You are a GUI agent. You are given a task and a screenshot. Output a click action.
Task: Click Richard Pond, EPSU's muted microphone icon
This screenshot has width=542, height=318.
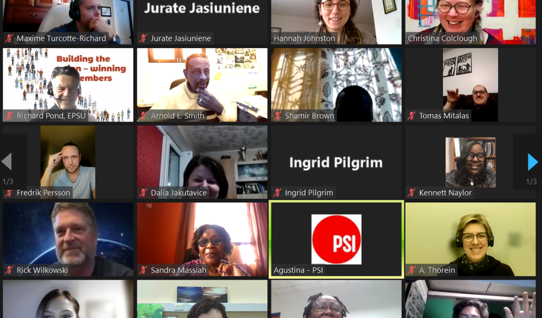(x=9, y=116)
